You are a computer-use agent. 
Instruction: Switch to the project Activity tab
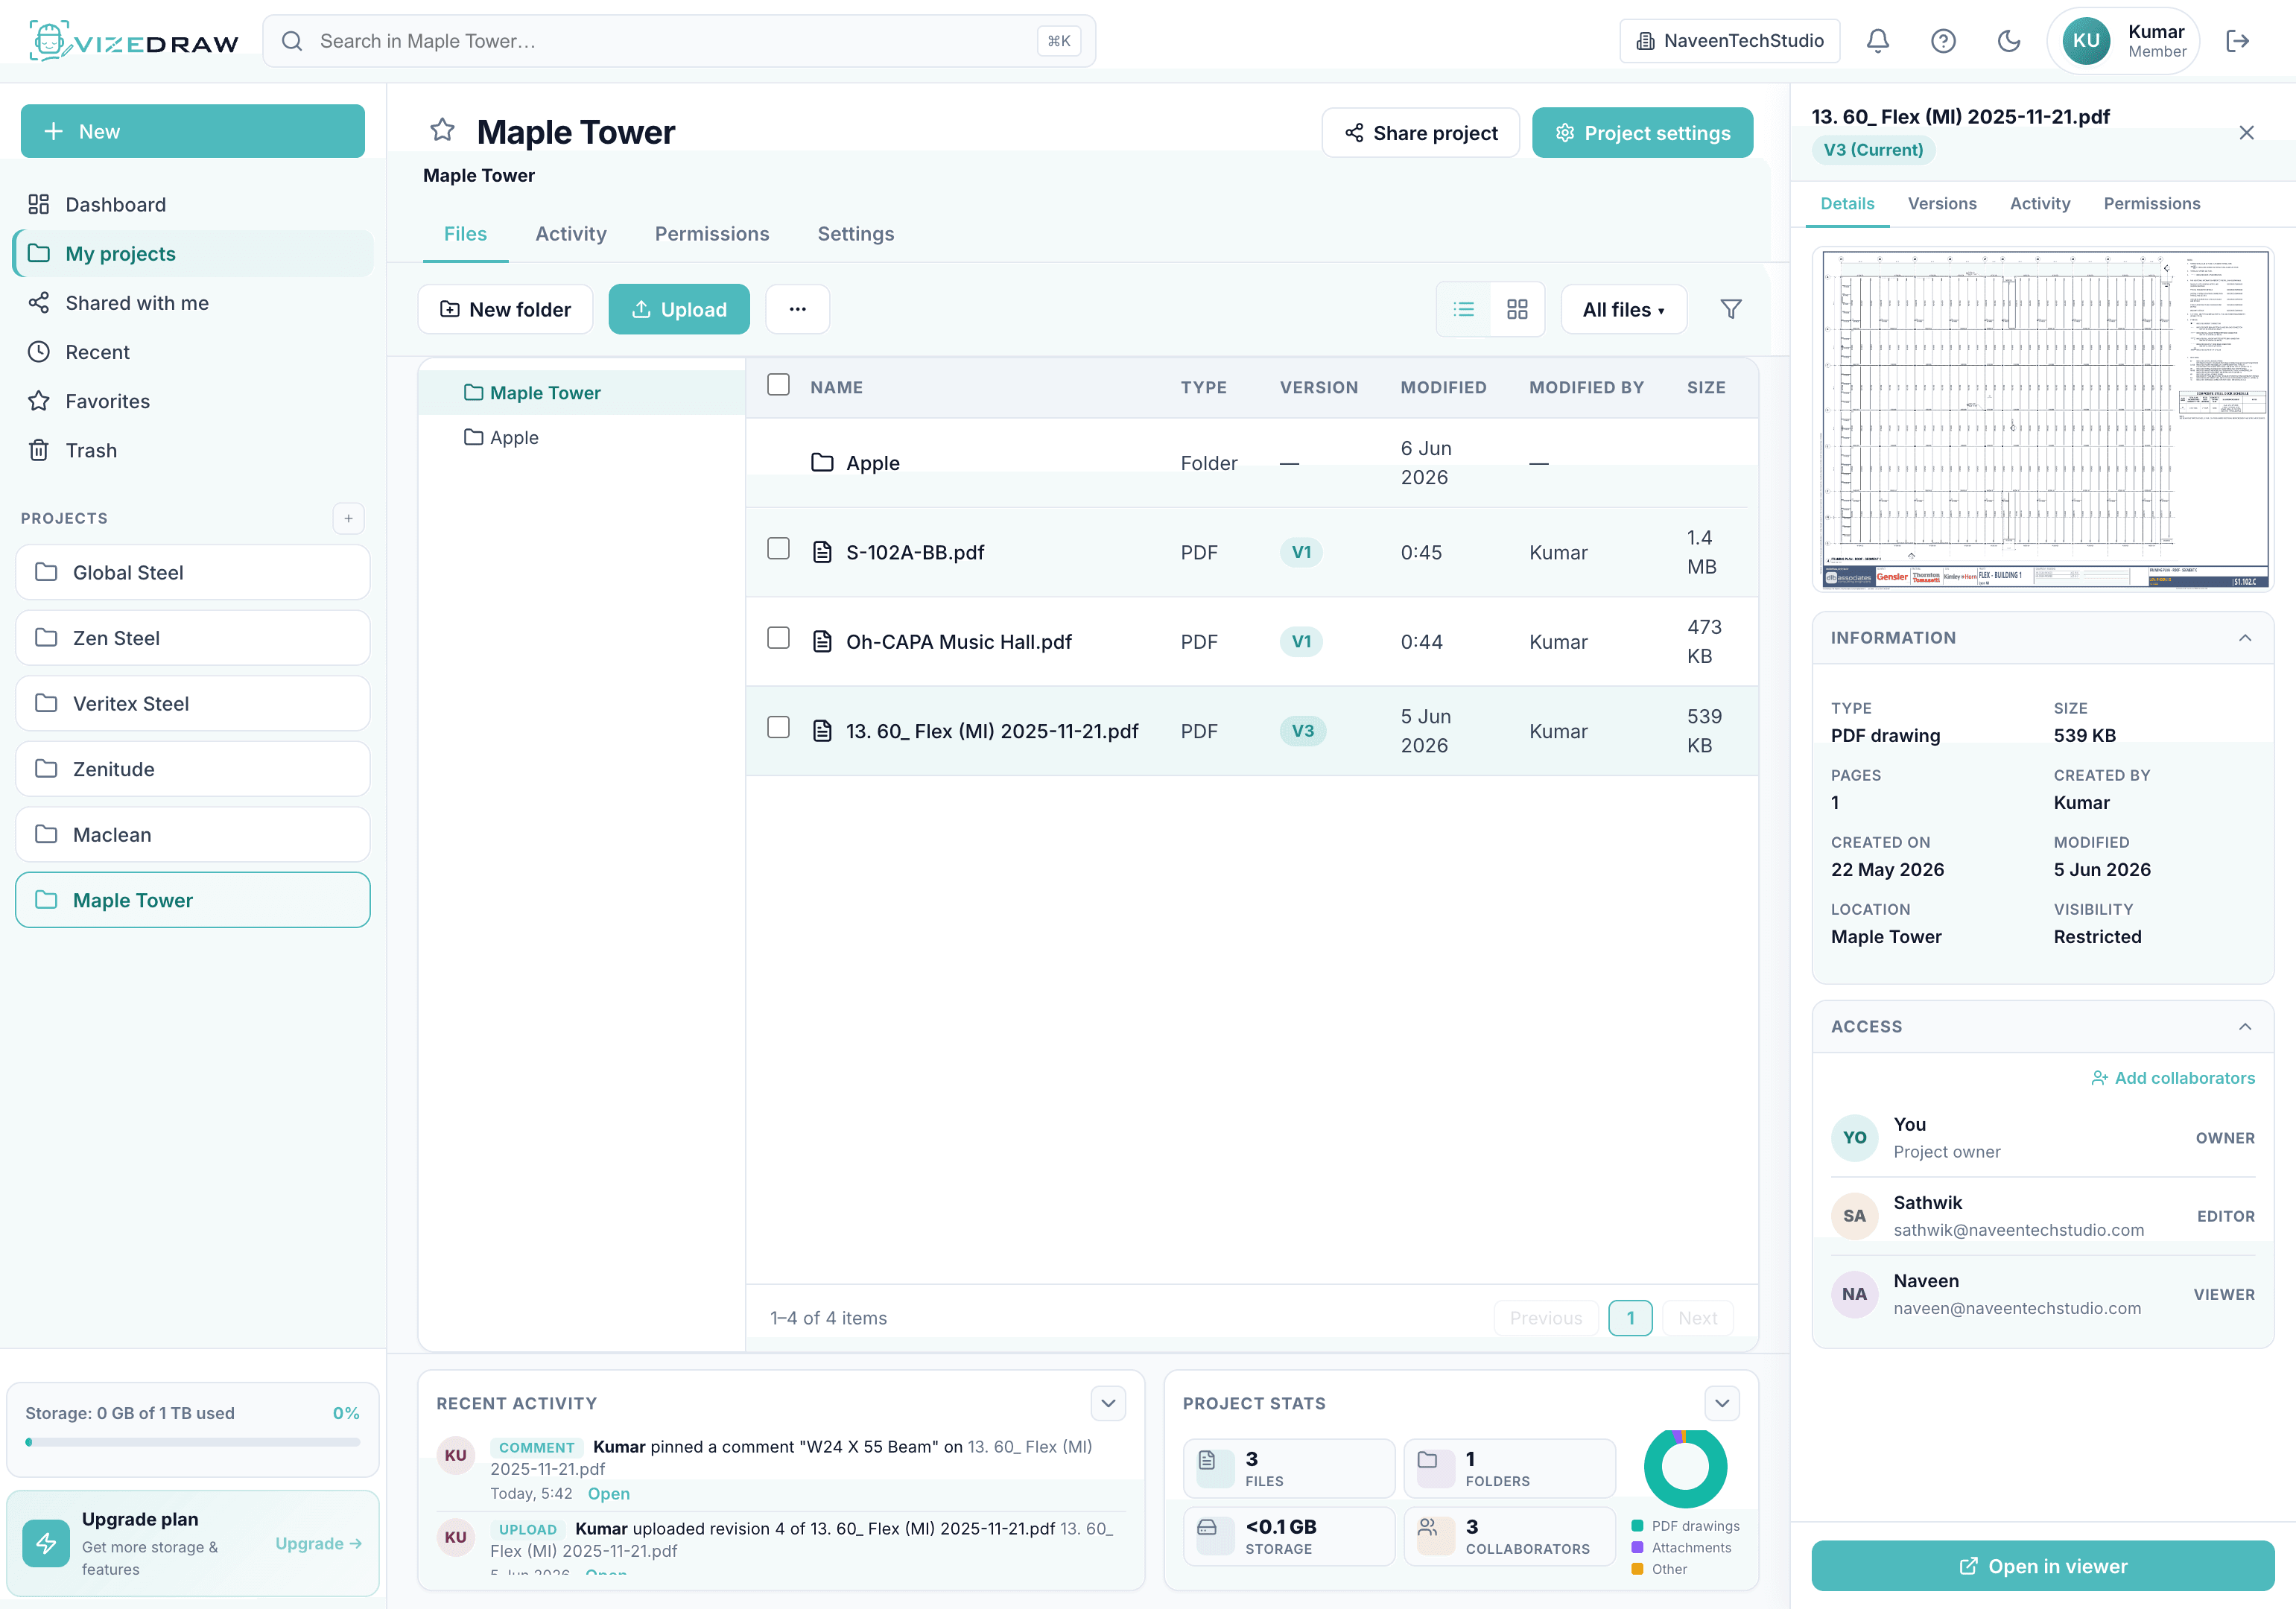point(571,234)
